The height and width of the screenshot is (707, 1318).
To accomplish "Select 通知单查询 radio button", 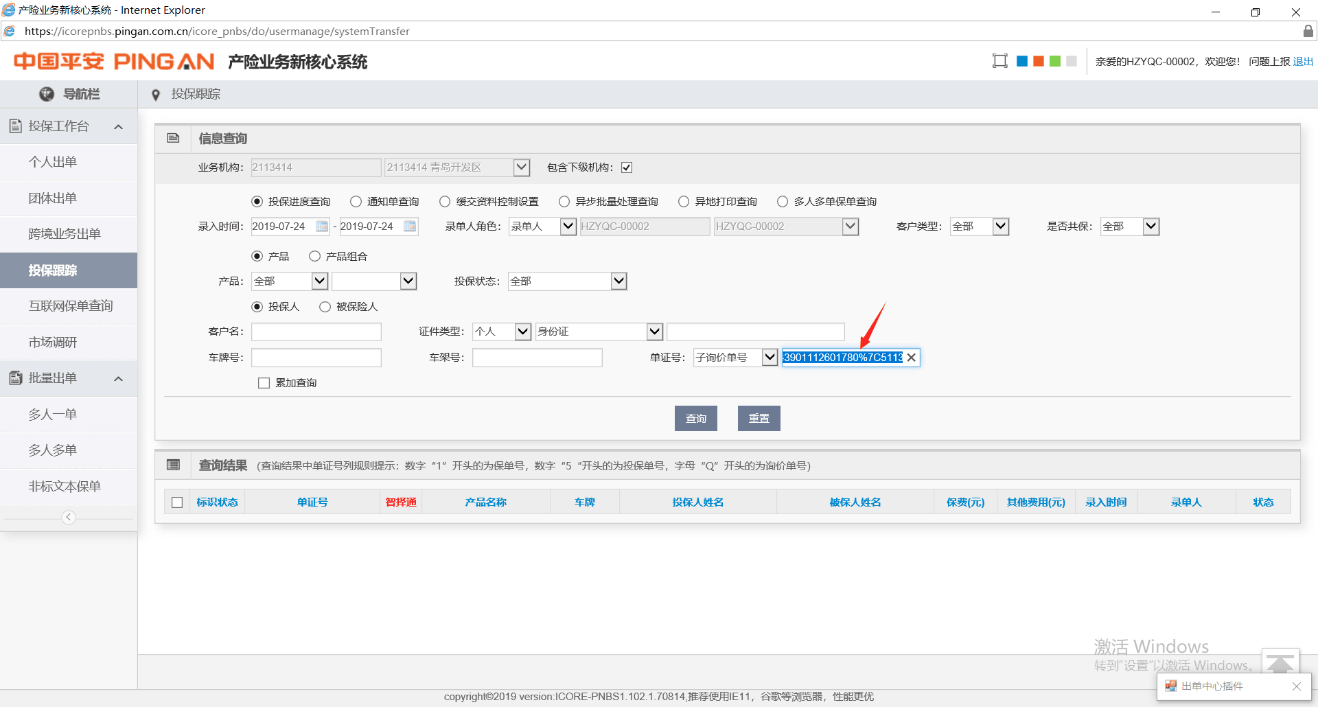I will pyautogui.click(x=356, y=201).
